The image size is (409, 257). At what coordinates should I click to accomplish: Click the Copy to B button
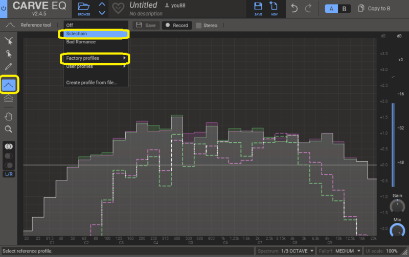(375, 9)
